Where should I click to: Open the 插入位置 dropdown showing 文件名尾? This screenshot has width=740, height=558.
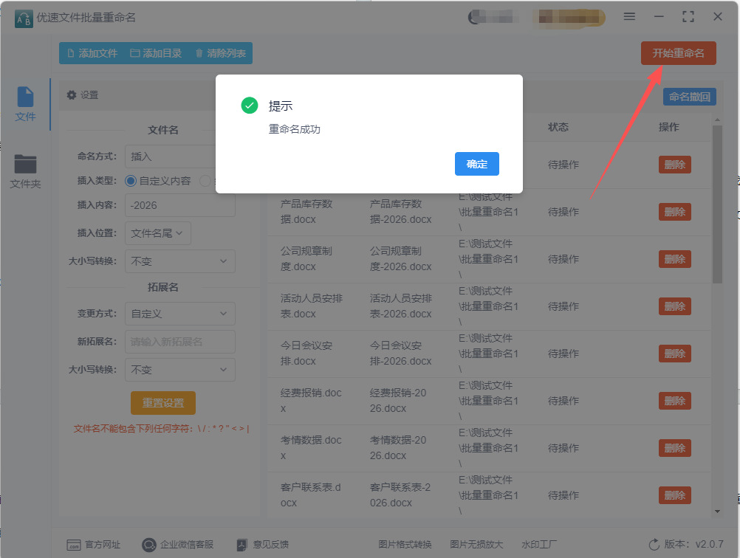tap(157, 233)
